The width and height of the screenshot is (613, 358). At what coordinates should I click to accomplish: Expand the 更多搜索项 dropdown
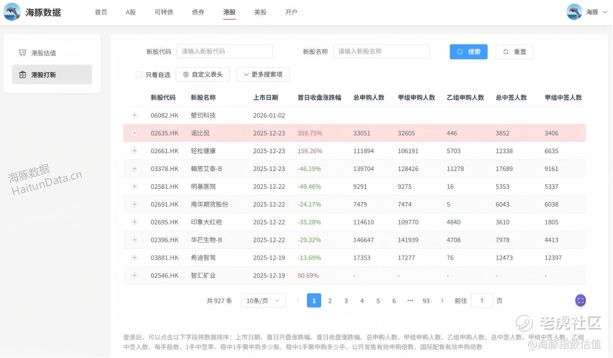262,74
